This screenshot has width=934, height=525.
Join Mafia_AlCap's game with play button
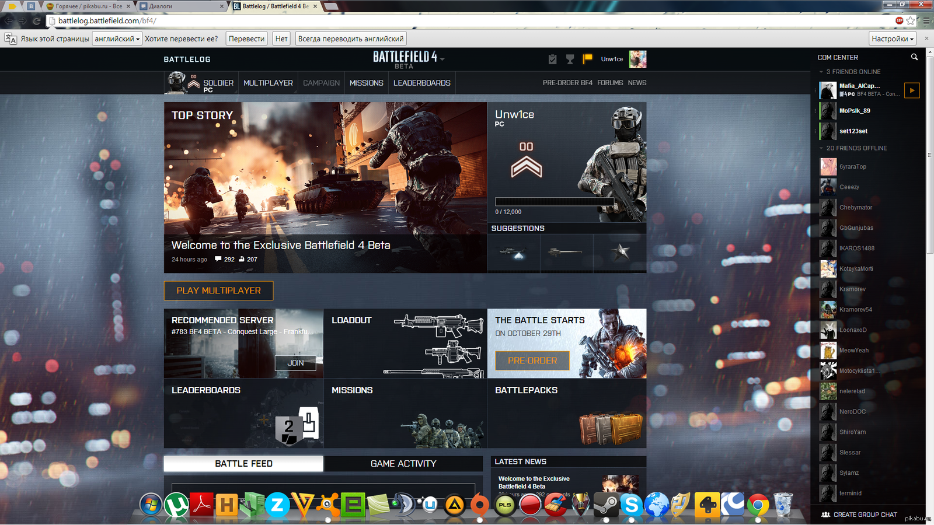pos(911,90)
